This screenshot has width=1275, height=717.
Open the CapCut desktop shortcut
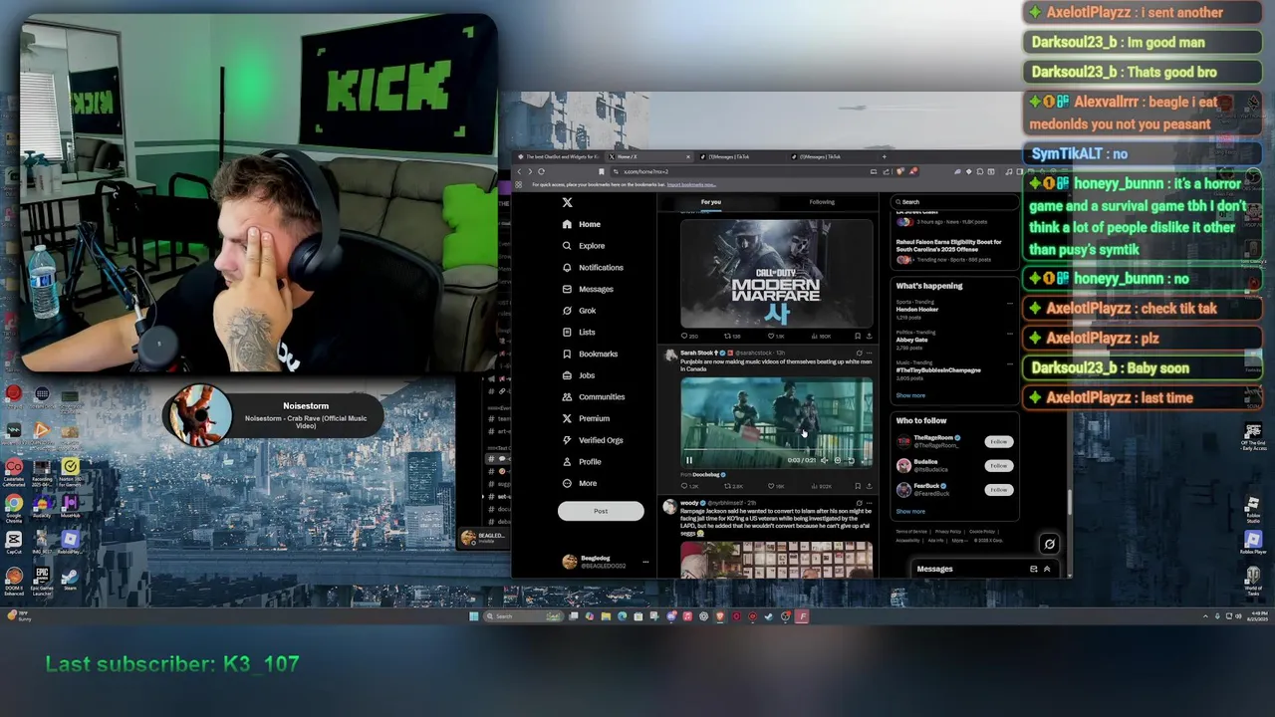(14, 543)
